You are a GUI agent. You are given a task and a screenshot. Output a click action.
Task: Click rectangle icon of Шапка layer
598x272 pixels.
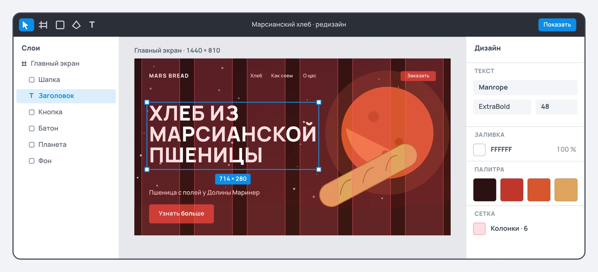32,80
